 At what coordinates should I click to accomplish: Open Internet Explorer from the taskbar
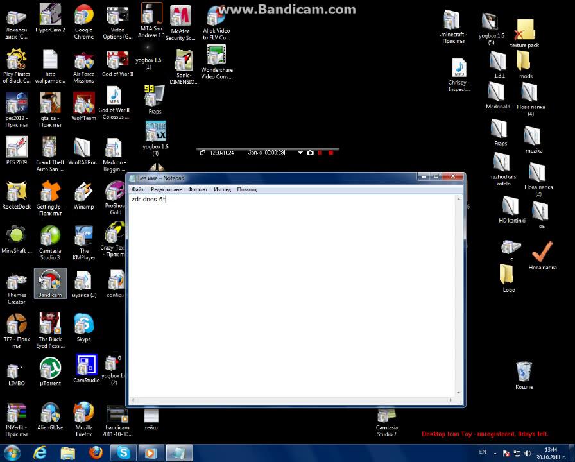point(40,453)
